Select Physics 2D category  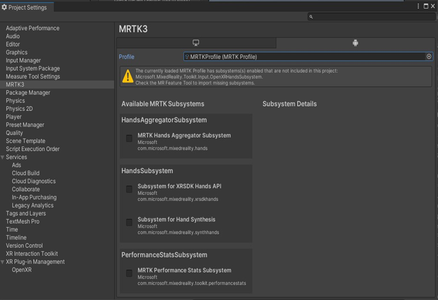coord(19,109)
